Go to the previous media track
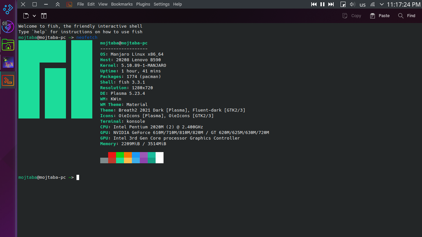This screenshot has width=422, height=237. point(314,4)
